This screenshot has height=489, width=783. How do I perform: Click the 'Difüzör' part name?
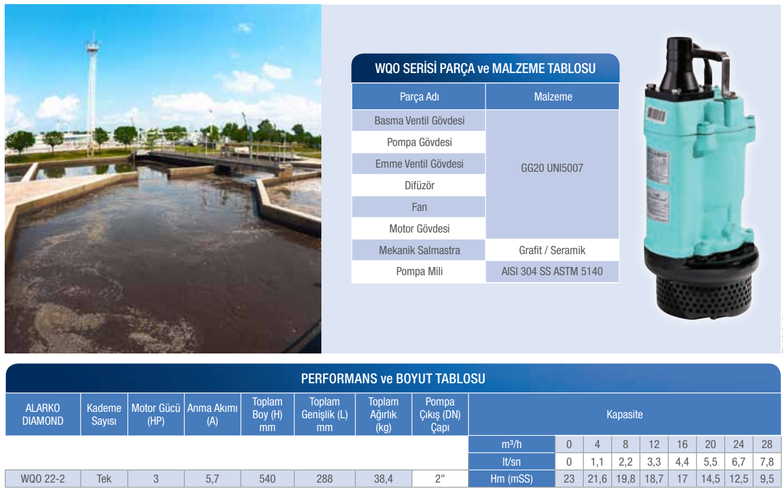point(419,186)
